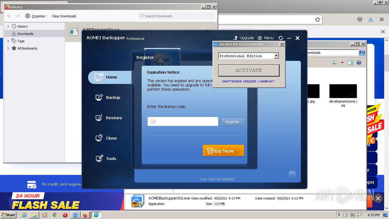Toggle the preview pane icon in Explorer
The image size is (389, 219).
(x=350, y=63)
